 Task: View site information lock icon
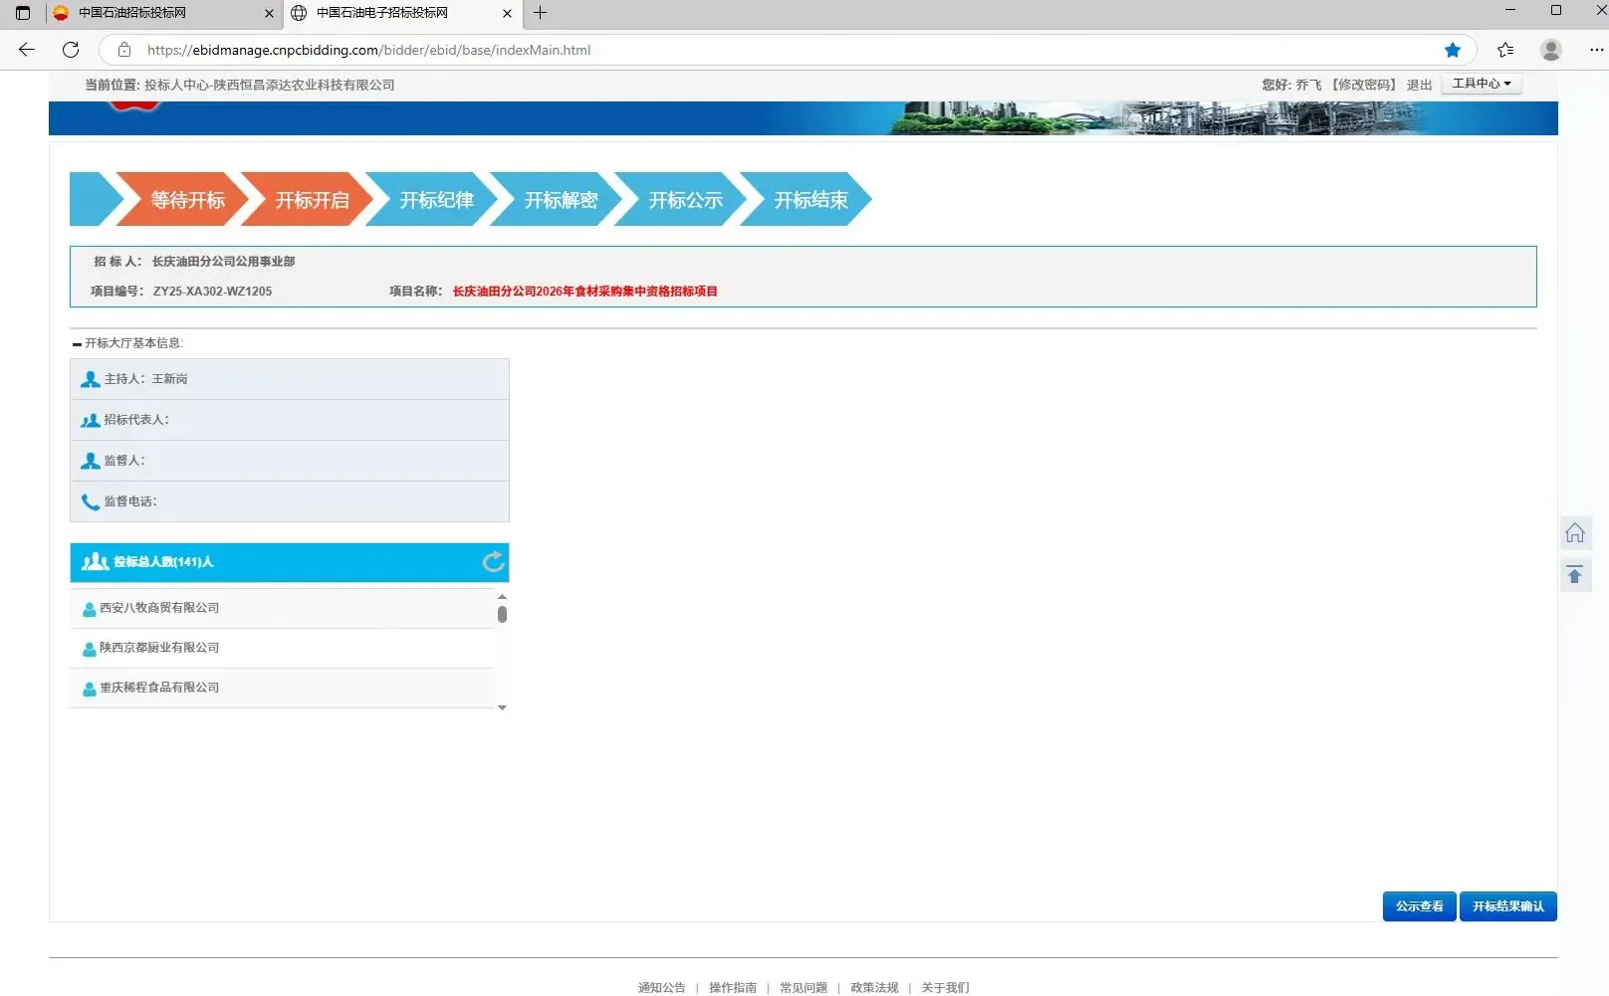[x=124, y=50]
